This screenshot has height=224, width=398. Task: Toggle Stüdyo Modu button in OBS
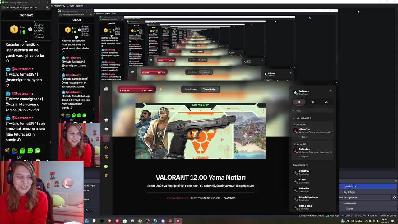(368, 203)
